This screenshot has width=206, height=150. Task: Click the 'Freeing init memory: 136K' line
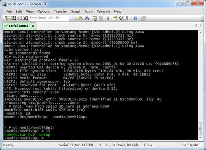click(31, 92)
